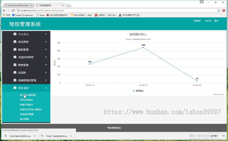The width and height of the screenshot is (228, 141).
Task: Click the 234 data point on chart
Action: click(x=90, y=64)
